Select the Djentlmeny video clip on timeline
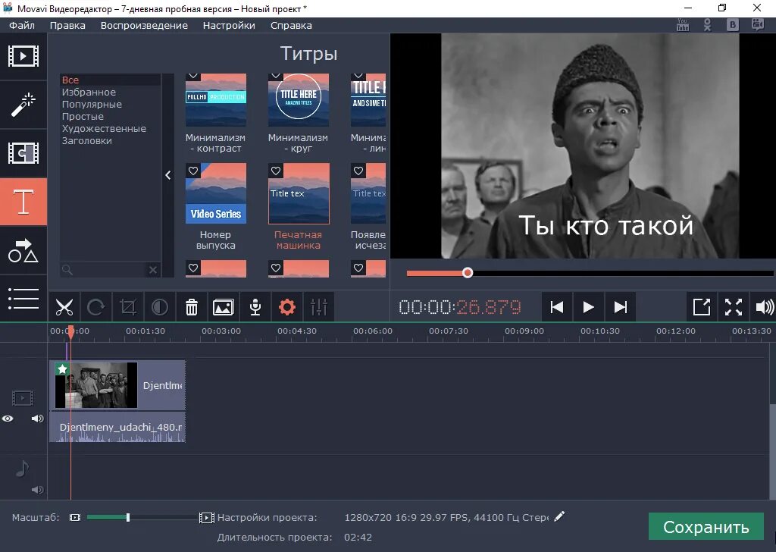Viewport: 776px width, 552px height. click(x=117, y=385)
